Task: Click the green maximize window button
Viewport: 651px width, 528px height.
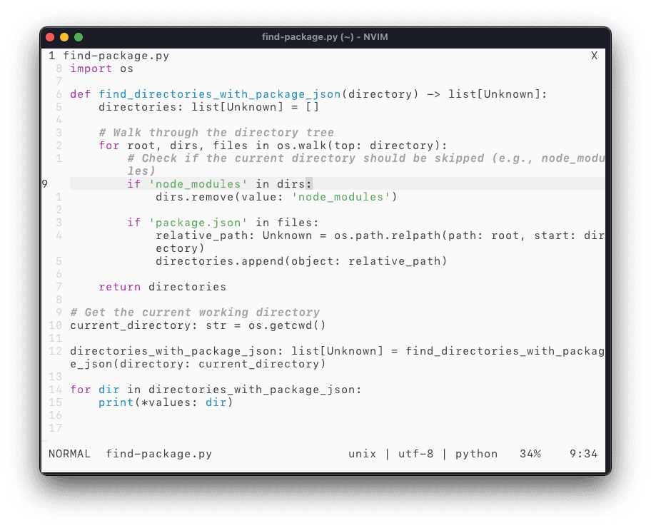Action: [79, 37]
